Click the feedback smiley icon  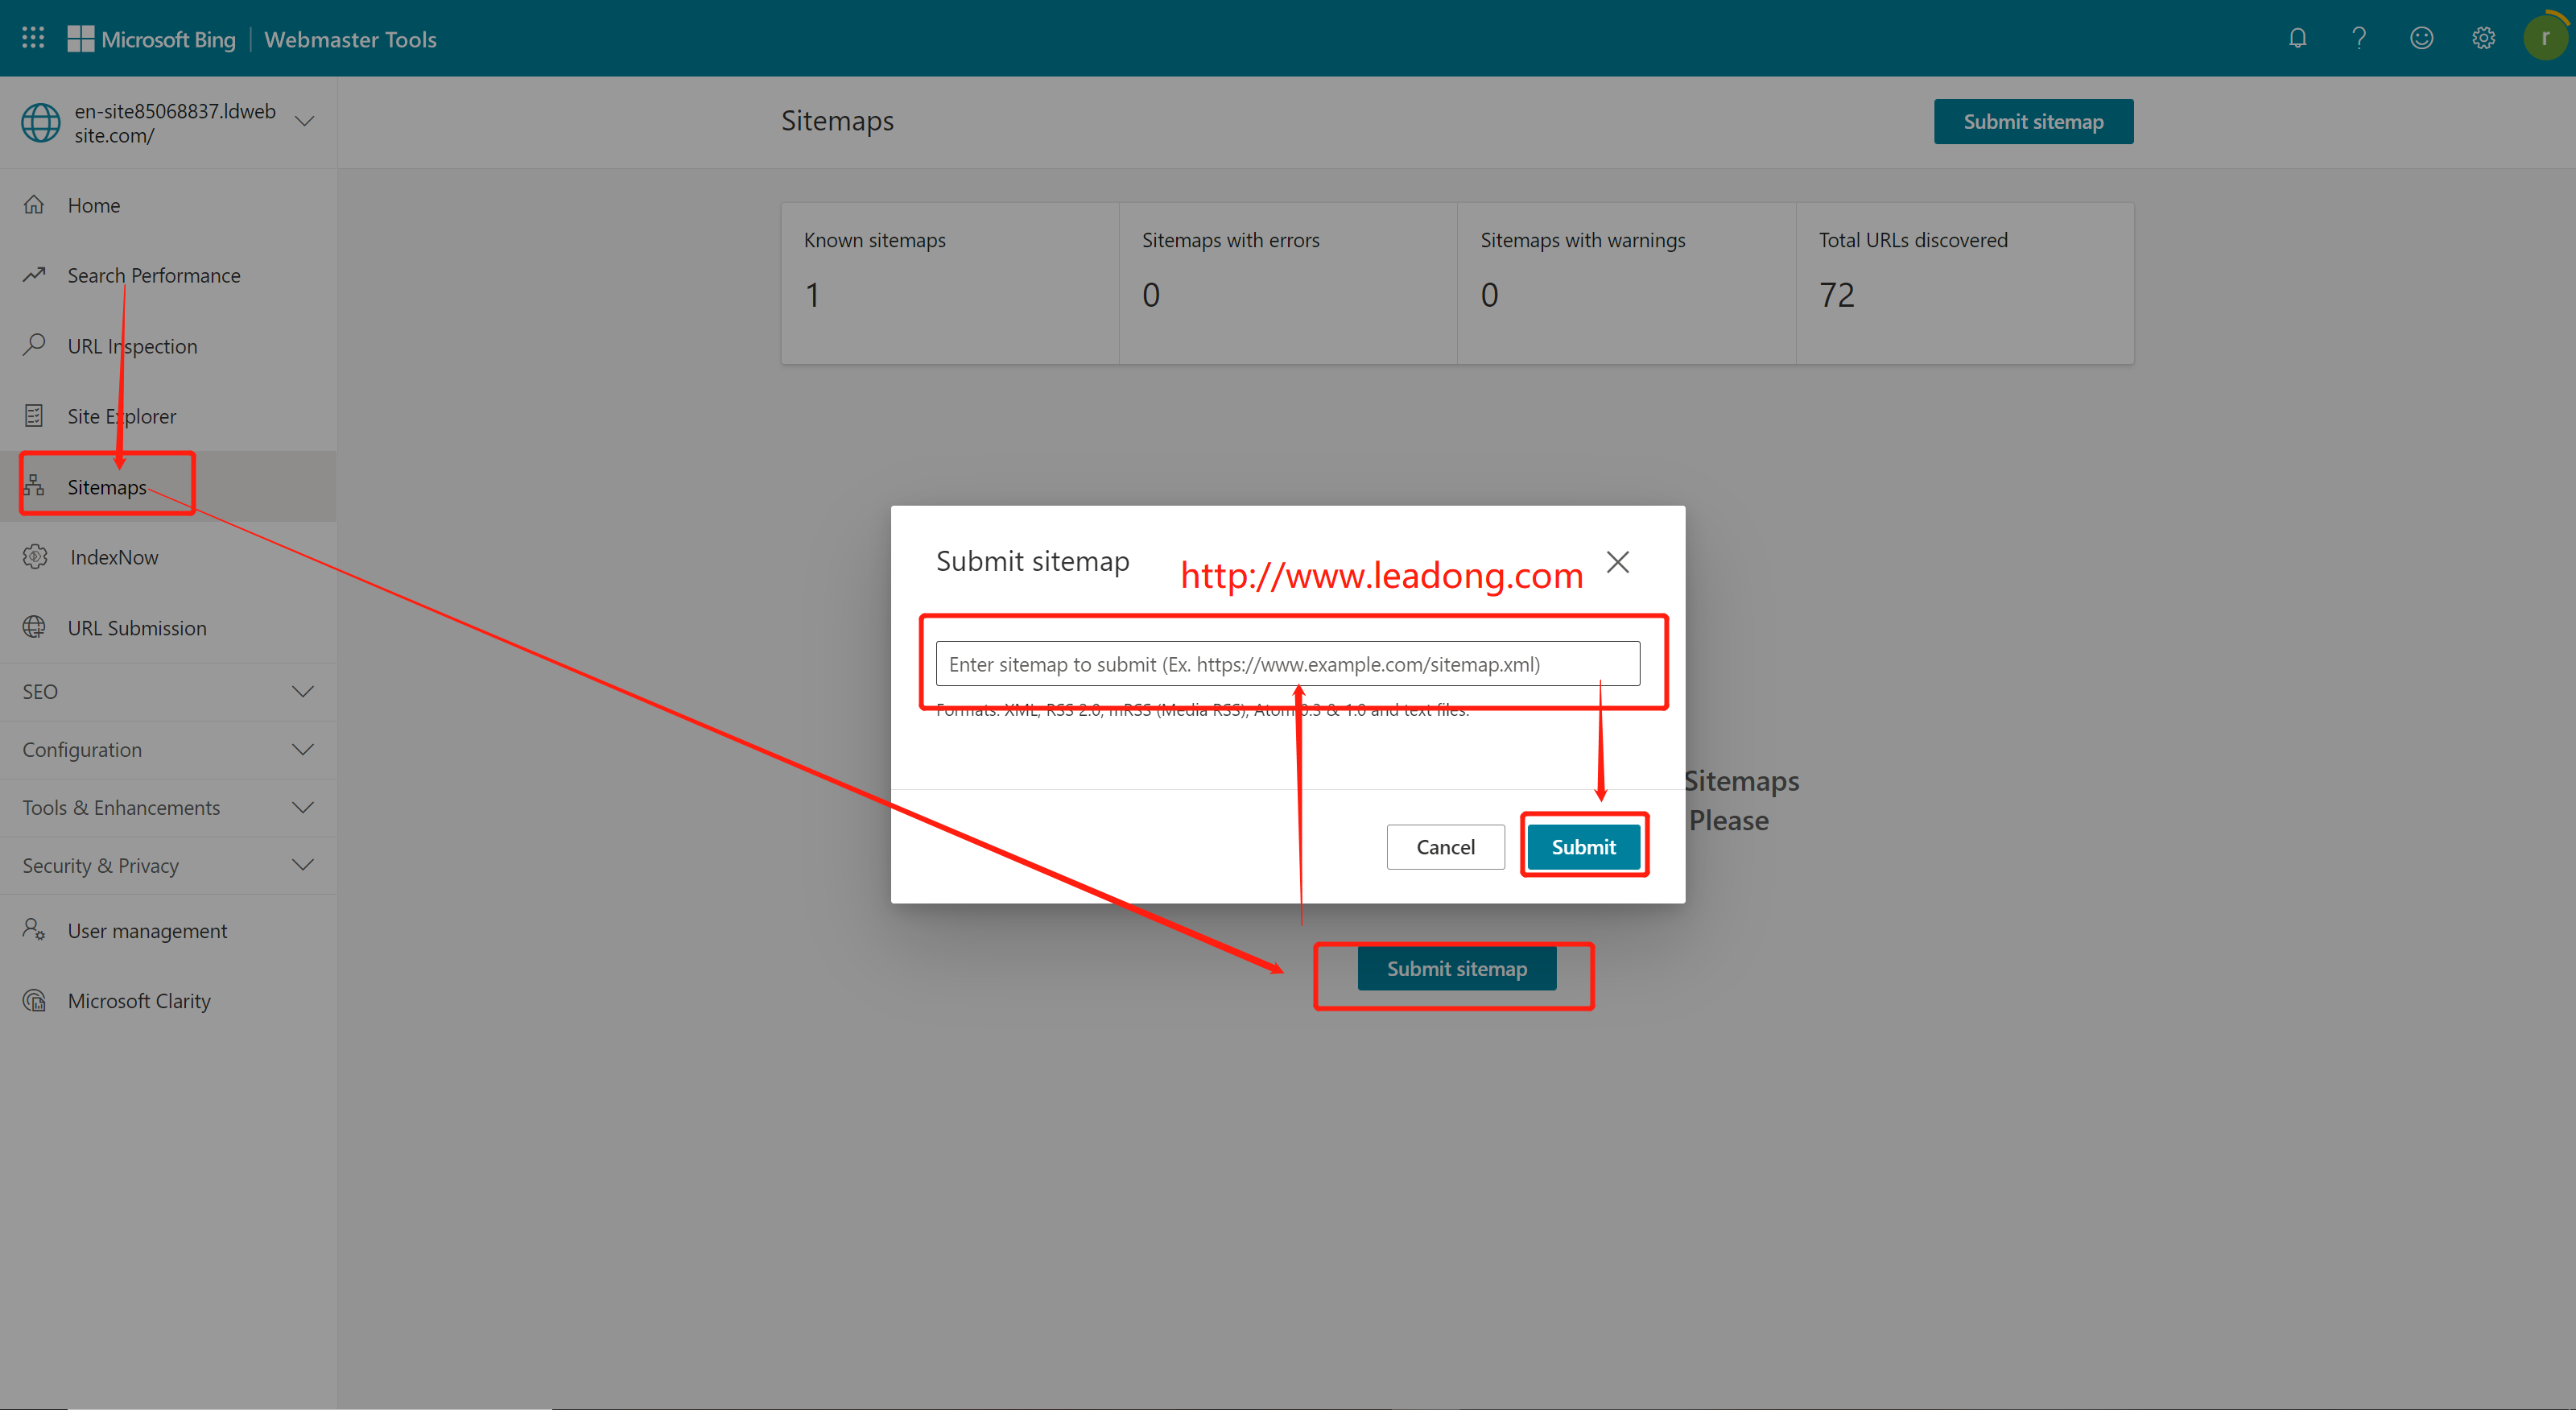tap(2421, 38)
